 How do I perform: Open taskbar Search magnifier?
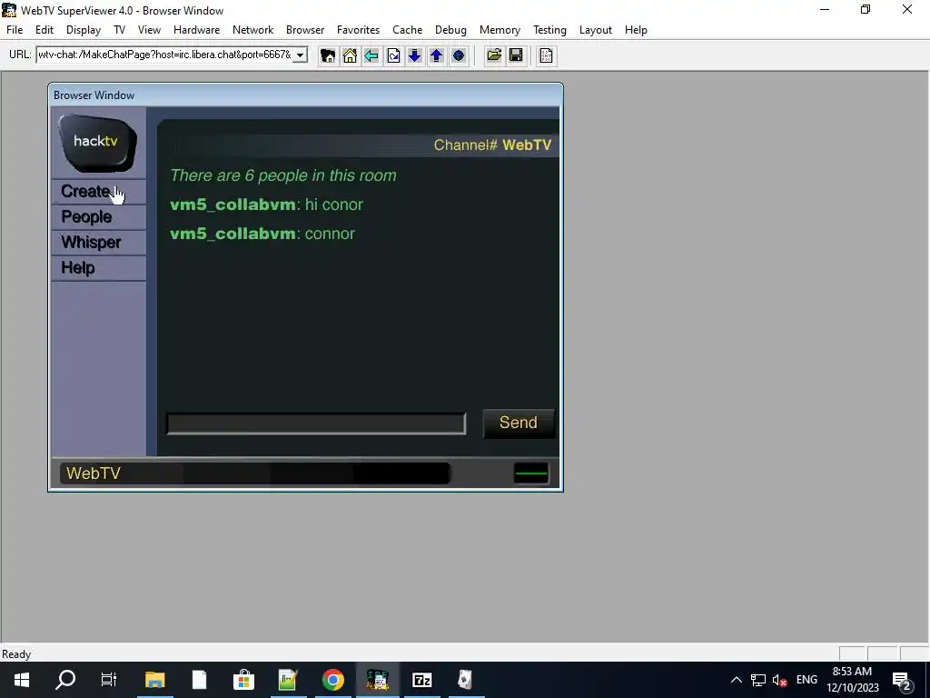tap(65, 680)
